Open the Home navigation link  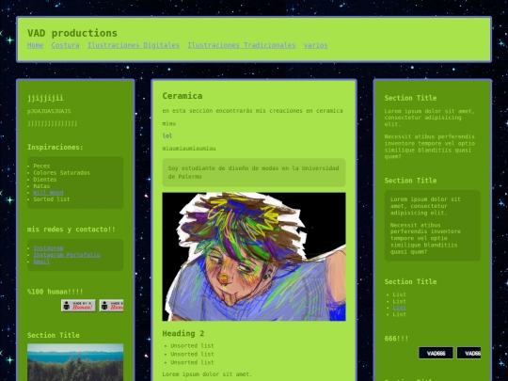36,45
